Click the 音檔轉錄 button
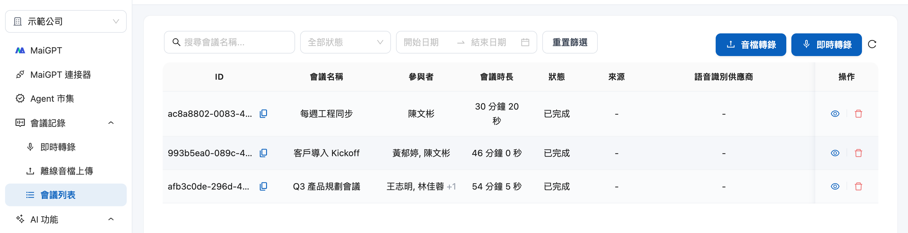Image resolution: width=908 pixels, height=233 pixels. [x=751, y=45]
